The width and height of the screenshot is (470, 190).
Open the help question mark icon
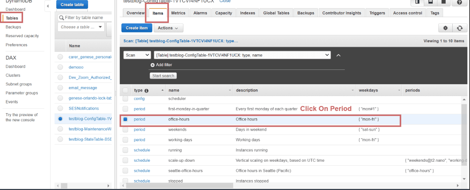(x=459, y=2)
